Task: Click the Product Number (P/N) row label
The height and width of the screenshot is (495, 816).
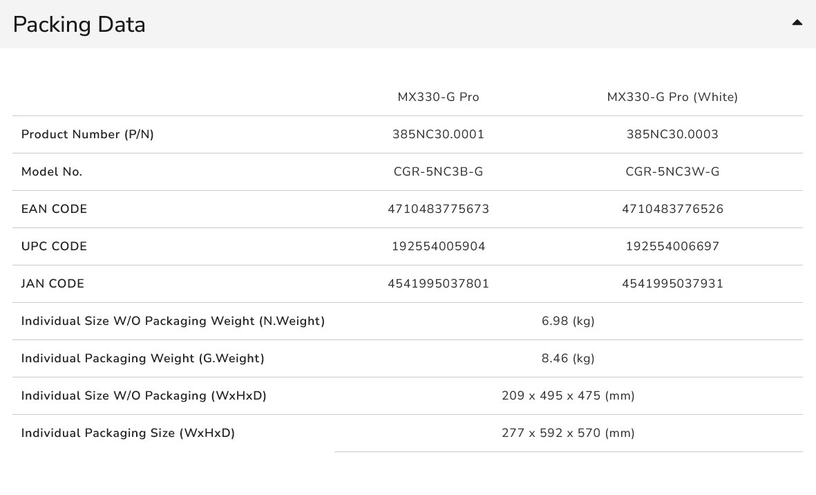Action: pyautogui.click(x=88, y=135)
